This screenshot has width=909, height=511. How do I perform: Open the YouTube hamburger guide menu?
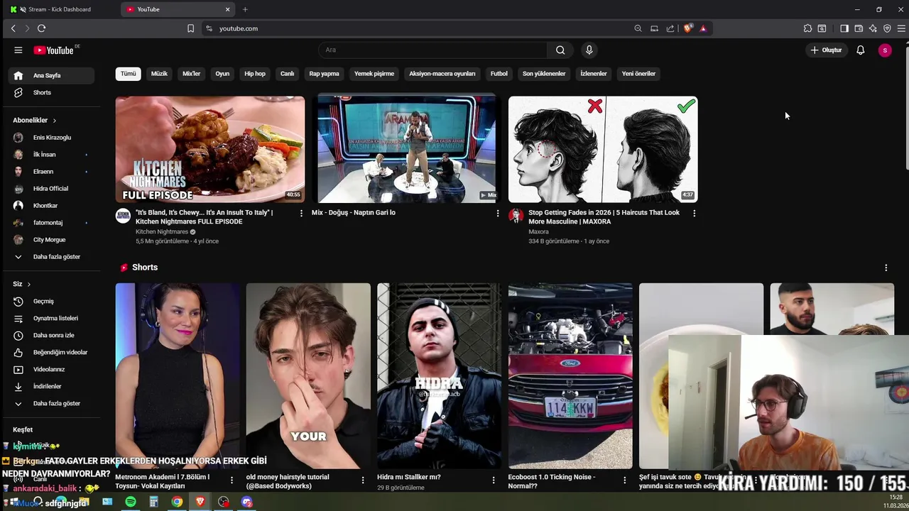(x=18, y=50)
